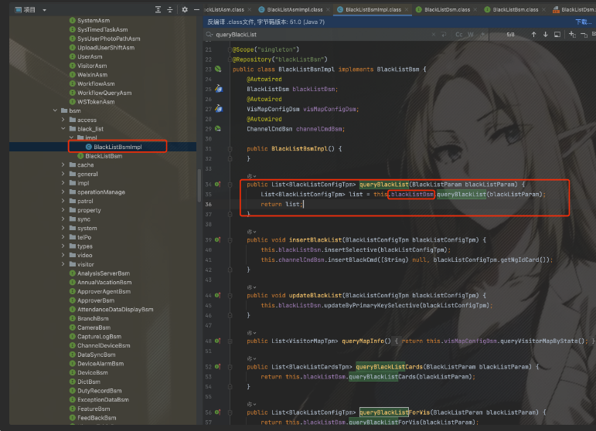Collapse the black_list folder
This screenshot has width=596, height=431.
(x=63, y=129)
